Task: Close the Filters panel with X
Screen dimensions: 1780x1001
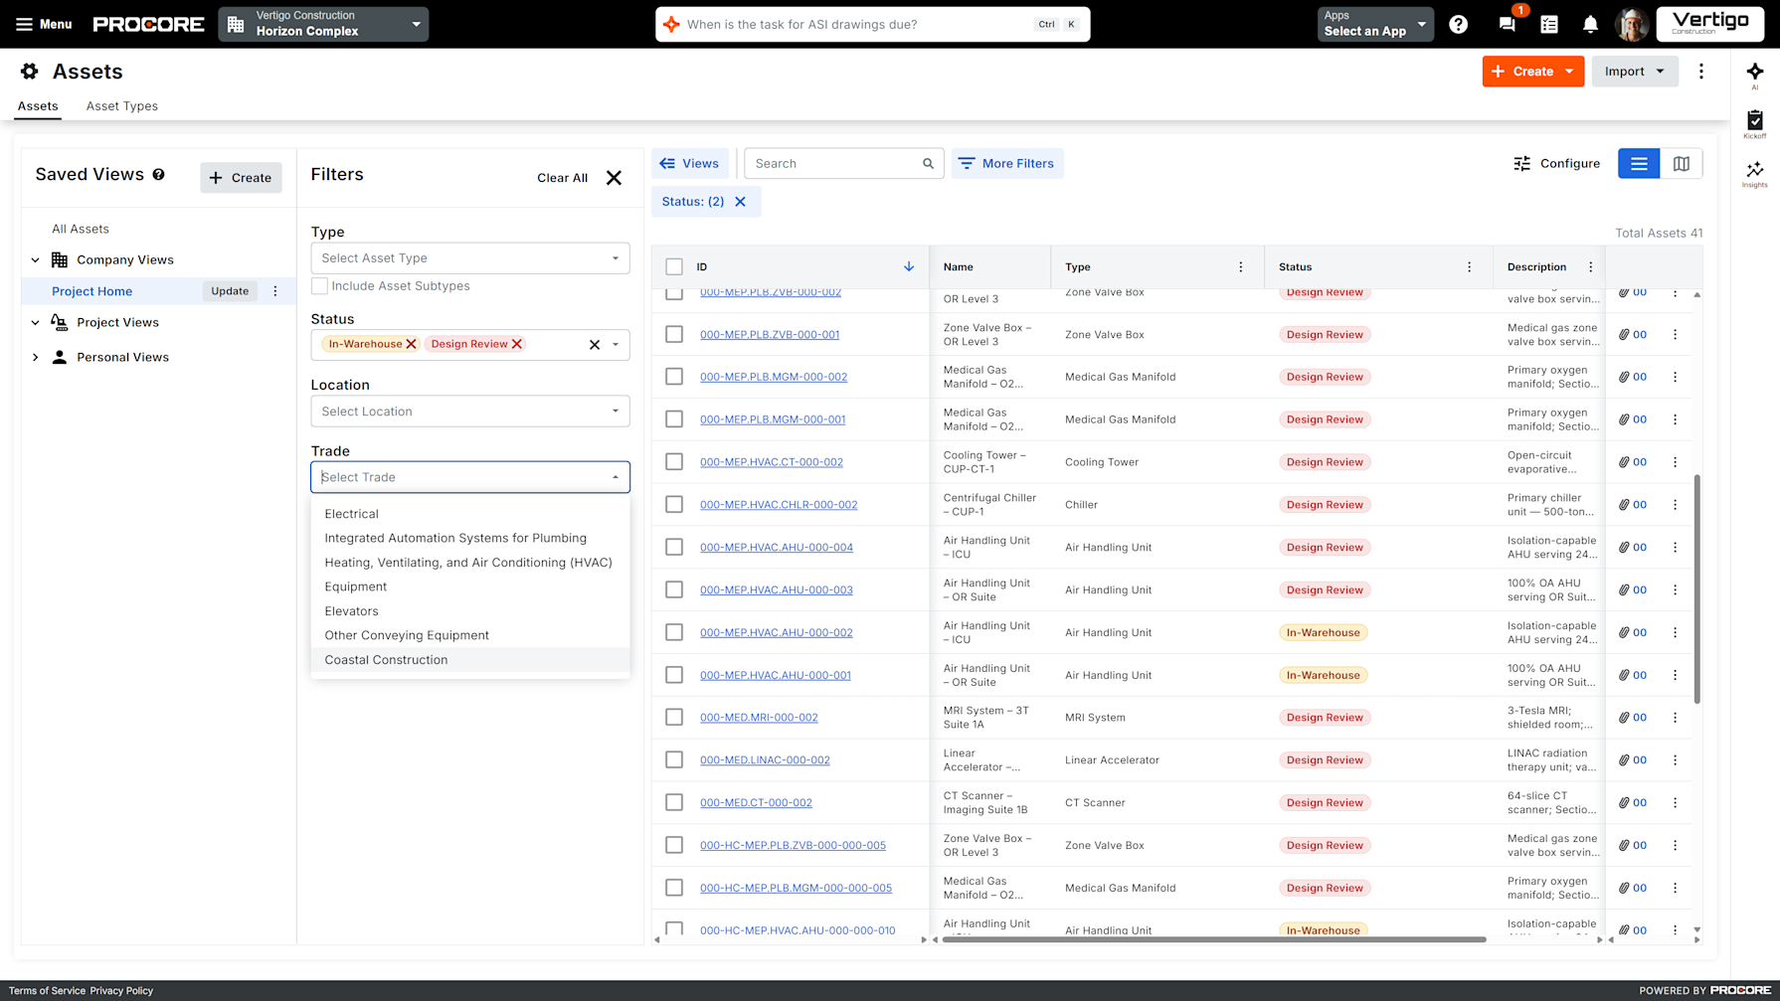Action: (x=614, y=178)
